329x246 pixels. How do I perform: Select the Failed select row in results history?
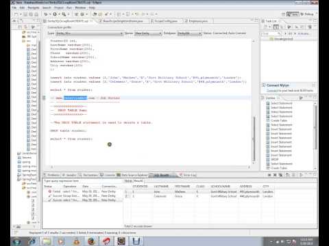click(x=82, y=191)
